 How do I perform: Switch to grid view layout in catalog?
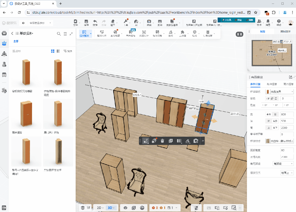pyautogui.click(x=53, y=51)
